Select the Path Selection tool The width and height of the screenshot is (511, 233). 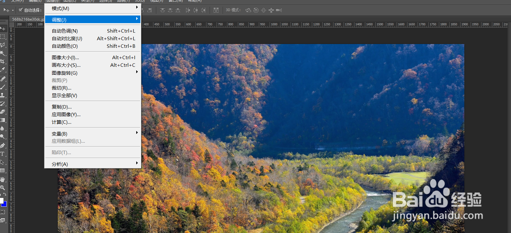coord(3,162)
